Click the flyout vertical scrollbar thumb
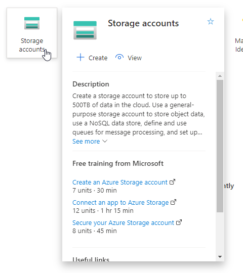This screenshot has height=273, width=243. [220, 146]
